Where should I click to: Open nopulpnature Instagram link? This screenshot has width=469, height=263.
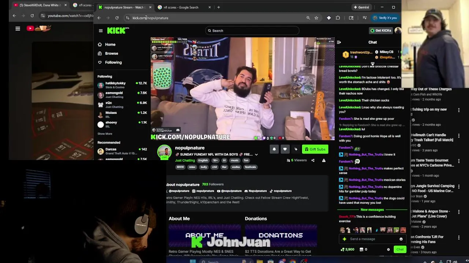coord(203,191)
